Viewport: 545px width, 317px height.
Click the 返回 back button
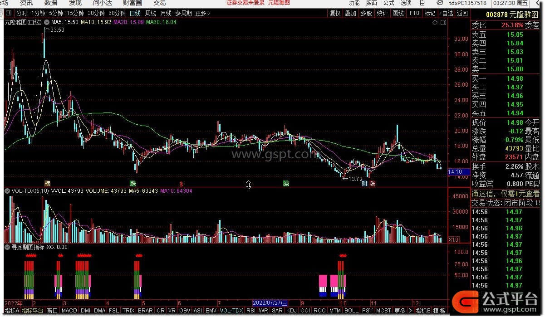(462, 13)
